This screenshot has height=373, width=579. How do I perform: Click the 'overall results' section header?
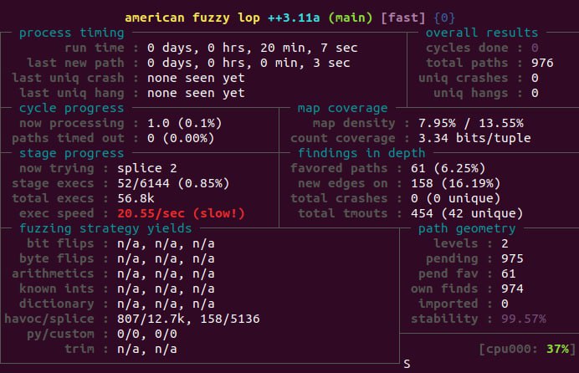(x=482, y=33)
